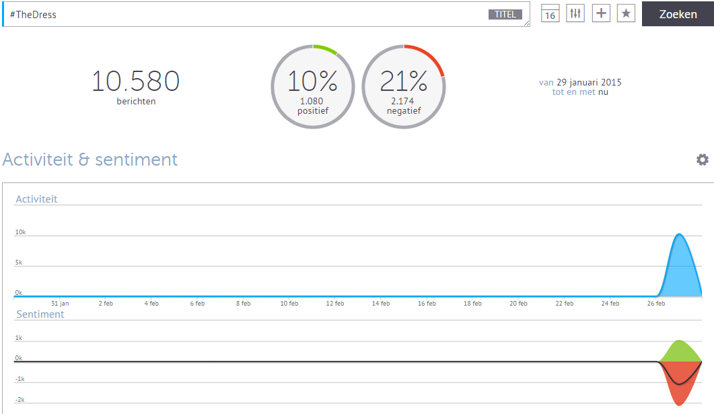The image size is (714, 414).
Task: Click the 'tot en met nu' date link
Action: (x=580, y=92)
